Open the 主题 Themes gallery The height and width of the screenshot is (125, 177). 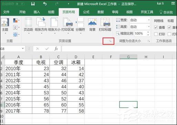tap(5, 26)
